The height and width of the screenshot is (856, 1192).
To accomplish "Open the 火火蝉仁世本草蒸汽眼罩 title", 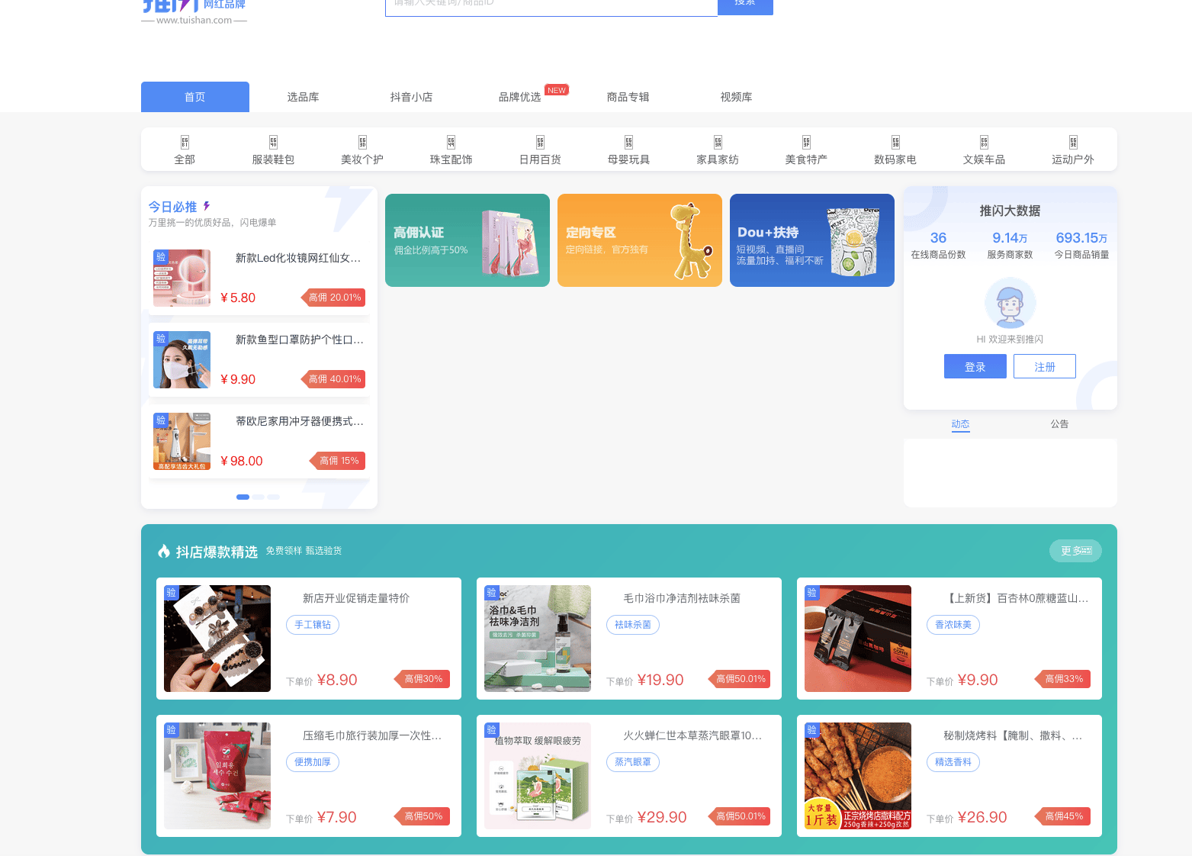I will click(x=692, y=735).
